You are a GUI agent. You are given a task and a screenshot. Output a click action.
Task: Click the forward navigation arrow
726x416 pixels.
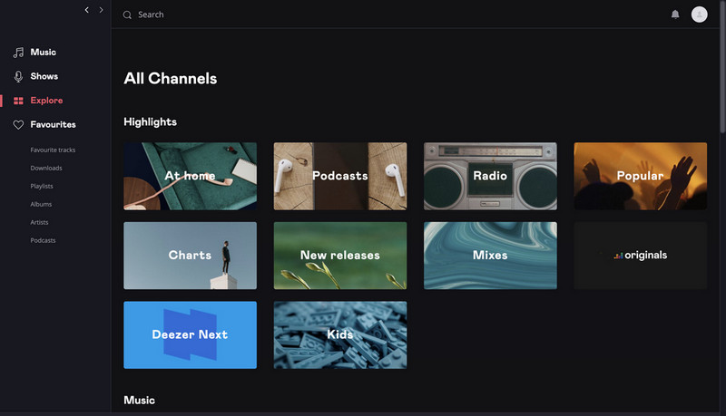click(x=101, y=10)
